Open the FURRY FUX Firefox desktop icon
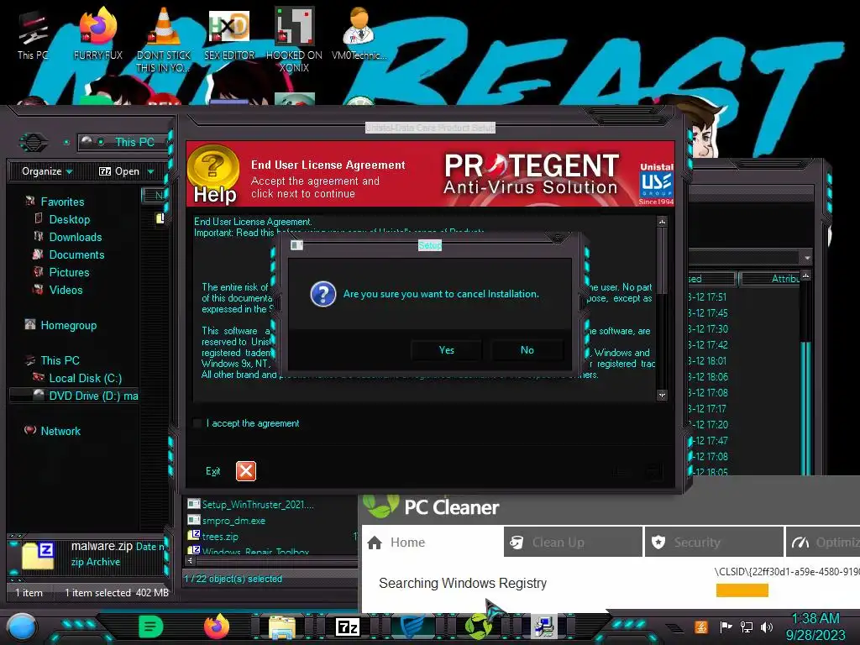860x645 pixels. click(x=97, y=34)
